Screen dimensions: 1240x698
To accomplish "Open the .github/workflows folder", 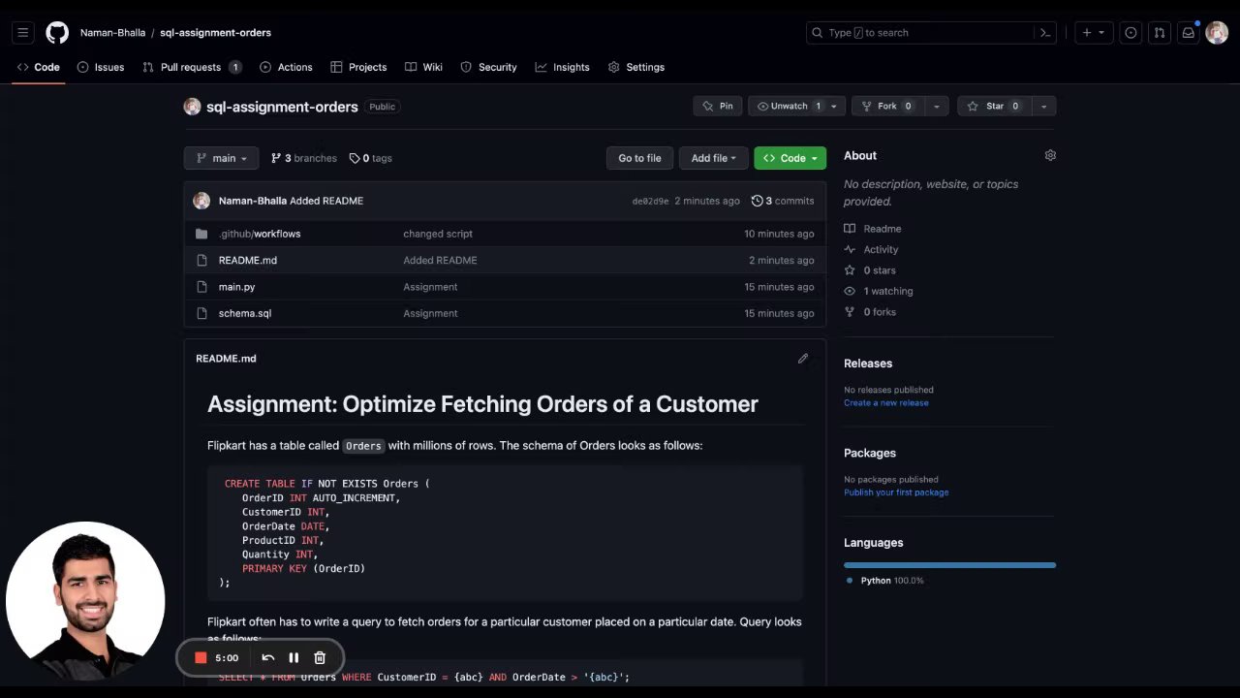I will click(x=260, y=234).
